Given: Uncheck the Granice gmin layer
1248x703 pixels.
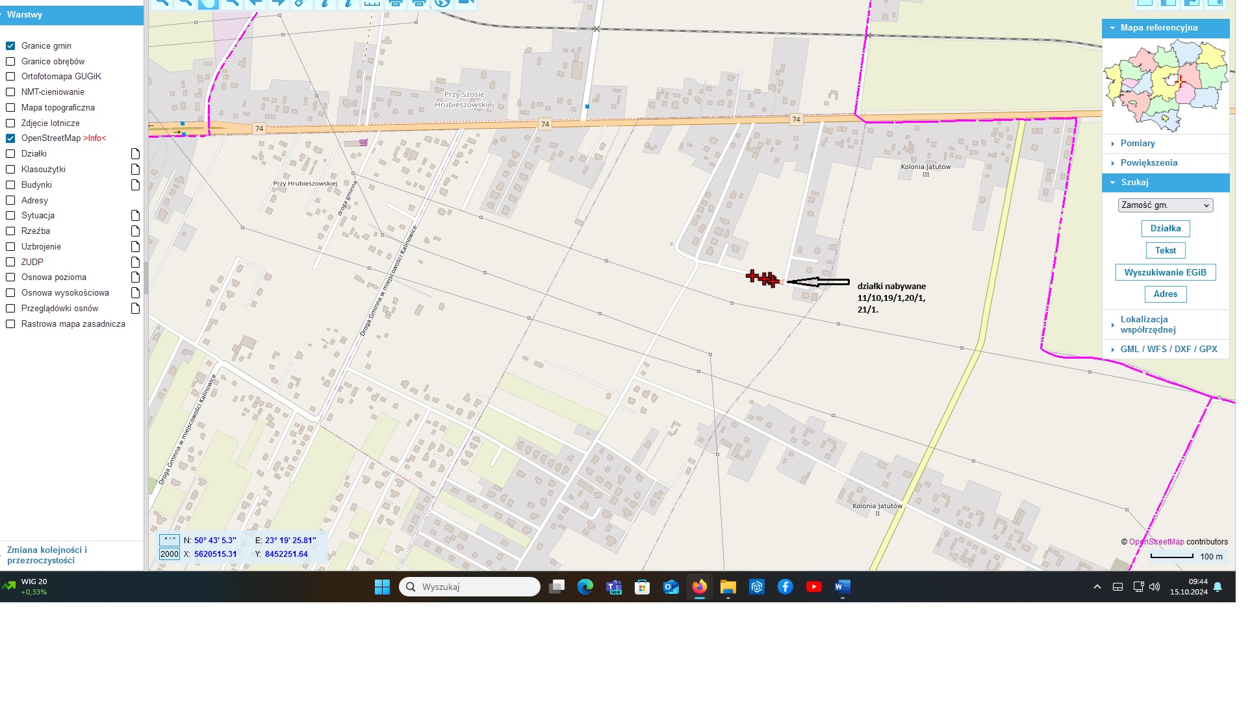Looking at the screenshot, I should pos(10,46).
